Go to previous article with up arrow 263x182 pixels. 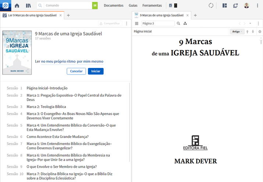coord(248,32)
